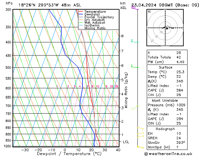
Task: Click the Totals Totals value 42
Action: coord(179,57)
